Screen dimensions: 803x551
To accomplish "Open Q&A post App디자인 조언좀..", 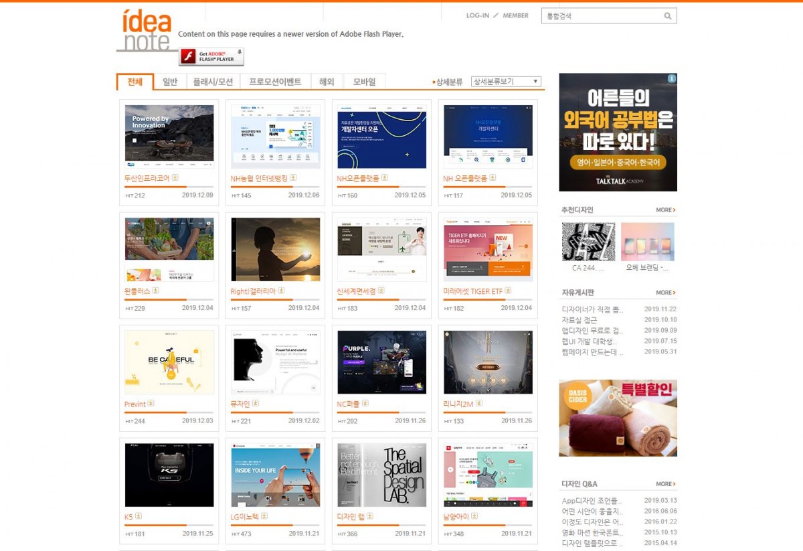I will 592,501.
